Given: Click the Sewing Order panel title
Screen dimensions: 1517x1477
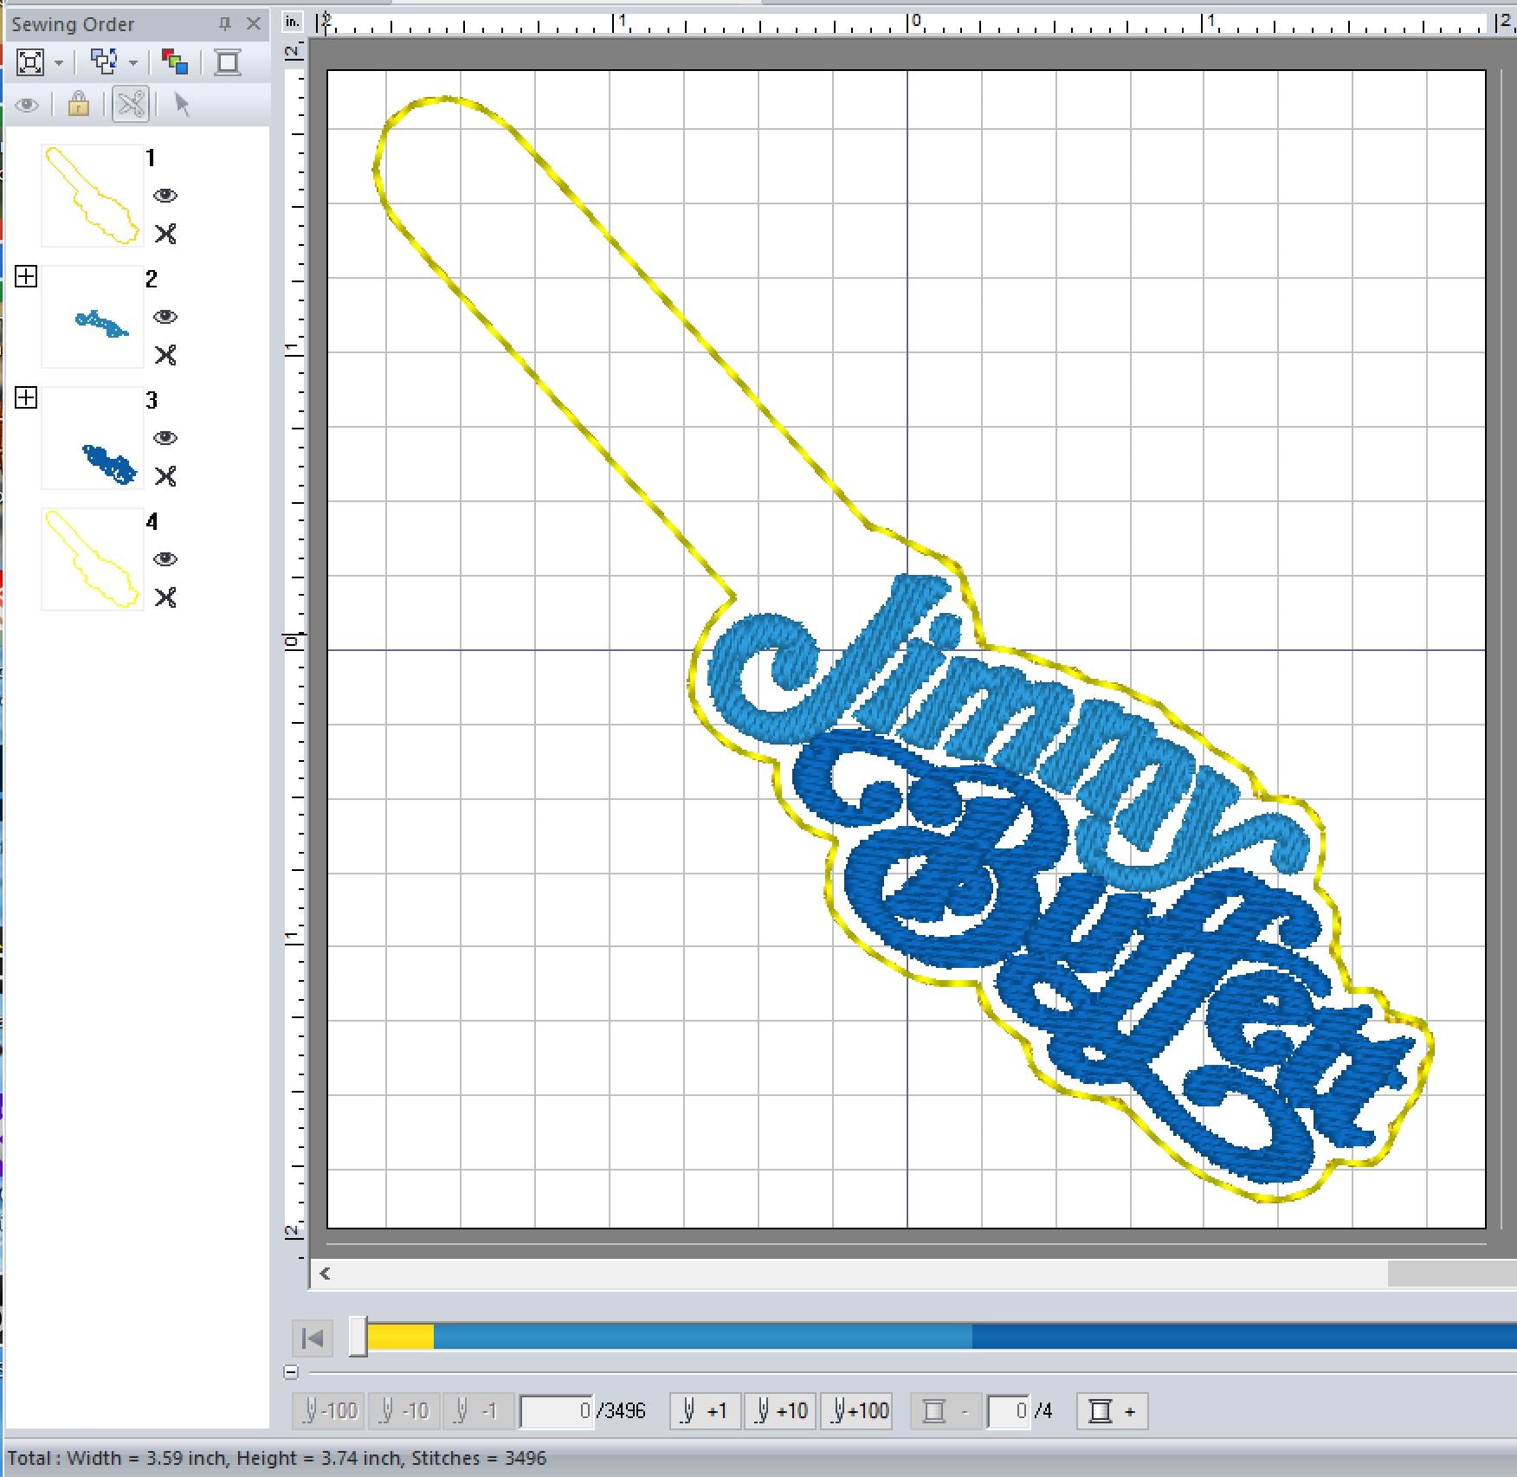Looking at the screenshot, I should (x=73, y=24).
